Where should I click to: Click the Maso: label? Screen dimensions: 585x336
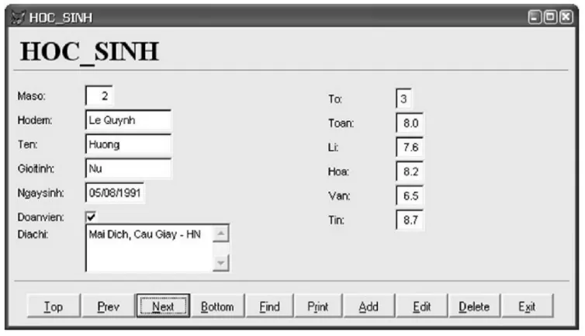click(x=31, y=96)
